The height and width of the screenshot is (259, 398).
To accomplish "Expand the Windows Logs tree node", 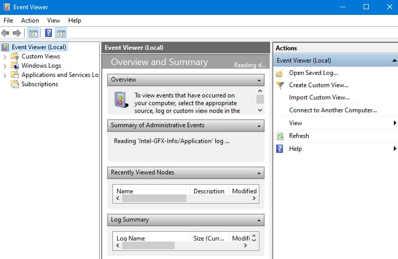I will coord(5,66).
